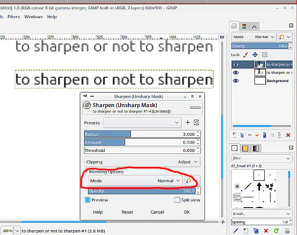
Task: Open the Layers dock configure menu
Action: pyautogui.click(x=291, y=25)
